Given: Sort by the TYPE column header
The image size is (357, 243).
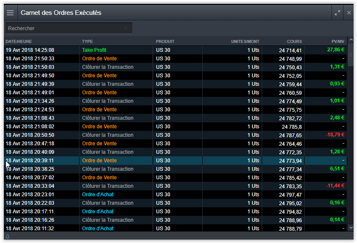Looking at the screenshot, I should click(87, 42).
